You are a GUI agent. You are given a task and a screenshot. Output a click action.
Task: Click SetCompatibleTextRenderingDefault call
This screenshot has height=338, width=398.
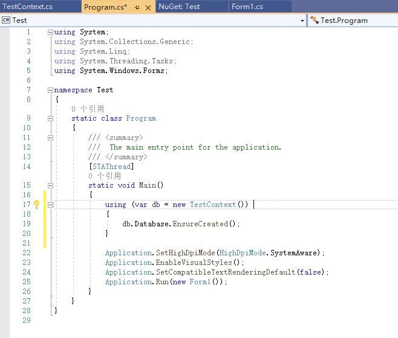(x=226, y=272)
